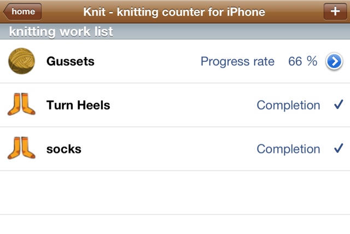Click the first empty row below socks
The image size is (350, 234).
pos(175,192)
